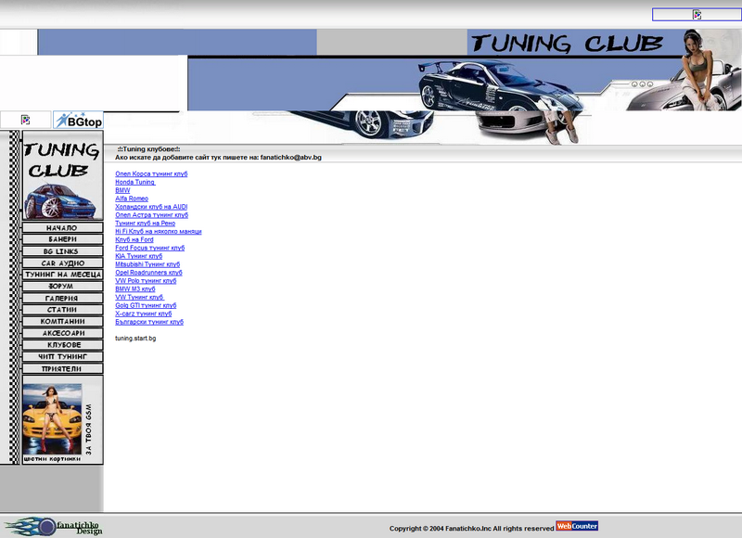Open Mitsubishi Тунинг клуб link
This screenshot has width=742, height=538.
tap(147, 264)
